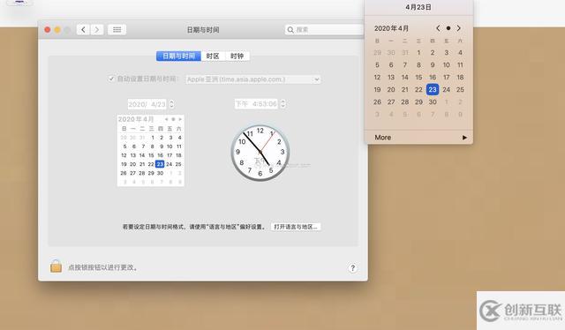Previous month arrow in preferences mini calendar
Screen dimensions: 565x330
pyautogui.click(x=166, y=119)
